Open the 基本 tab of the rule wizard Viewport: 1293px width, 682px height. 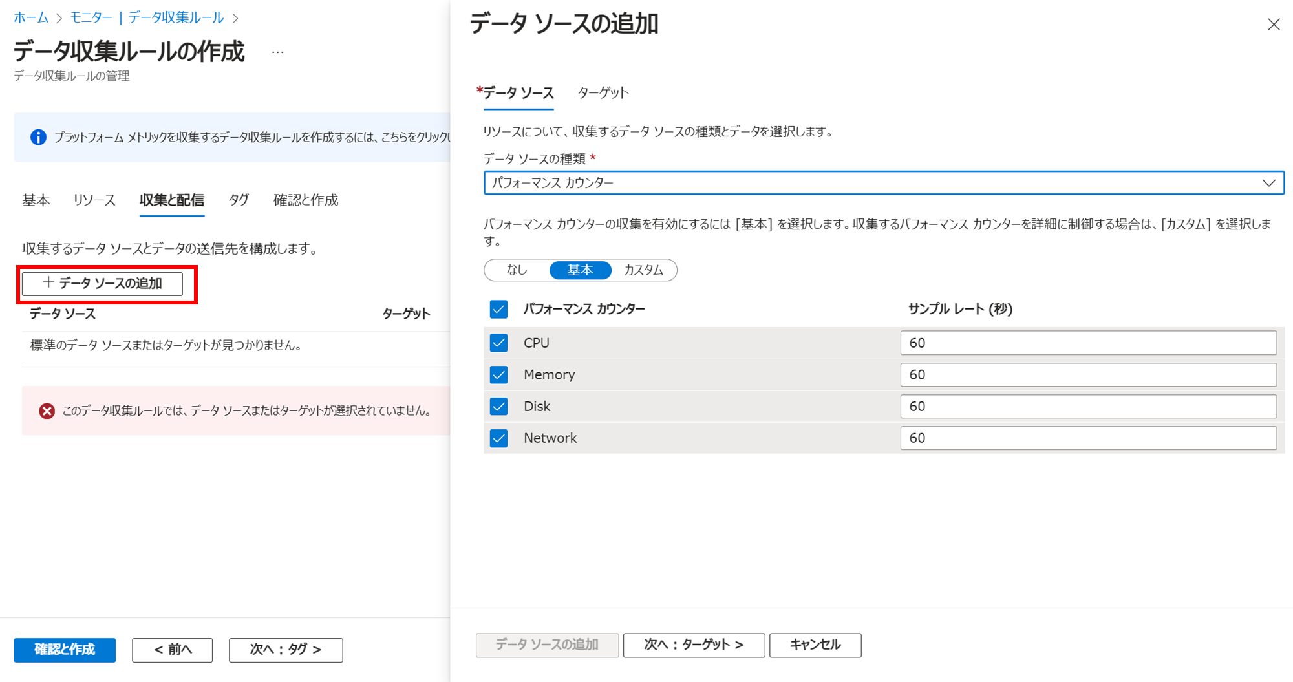point(36,200)
